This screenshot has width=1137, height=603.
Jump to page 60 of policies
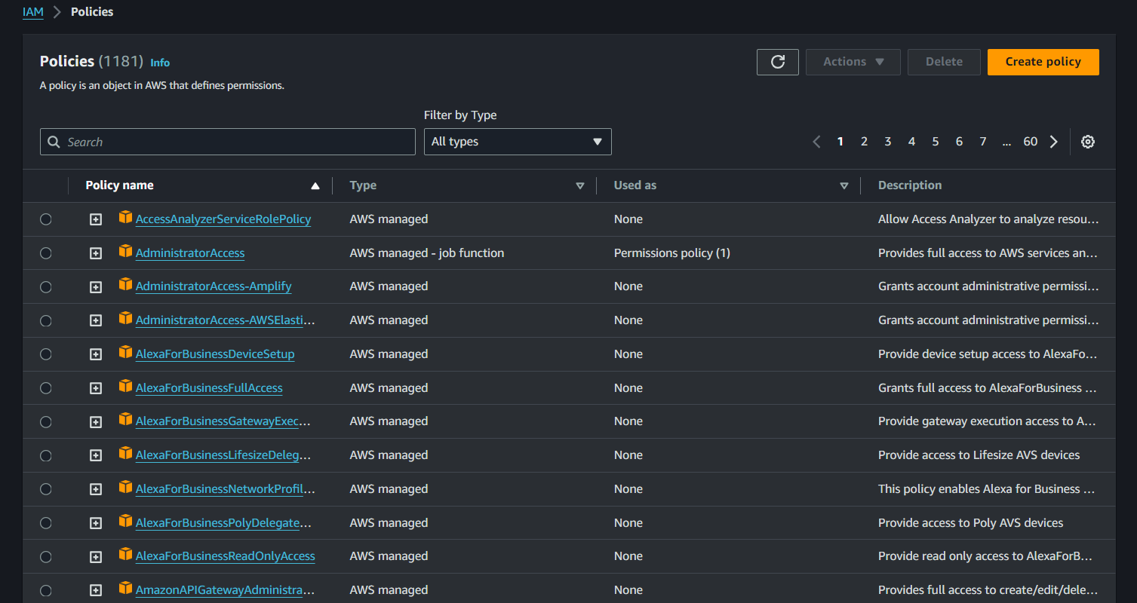pyautogui.click(x=1031, y=142)
